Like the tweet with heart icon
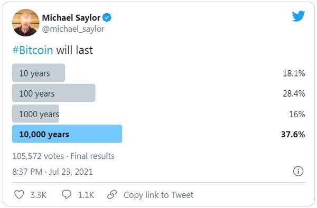Screen dimensions: 317x208 click(x=19, y=195)
